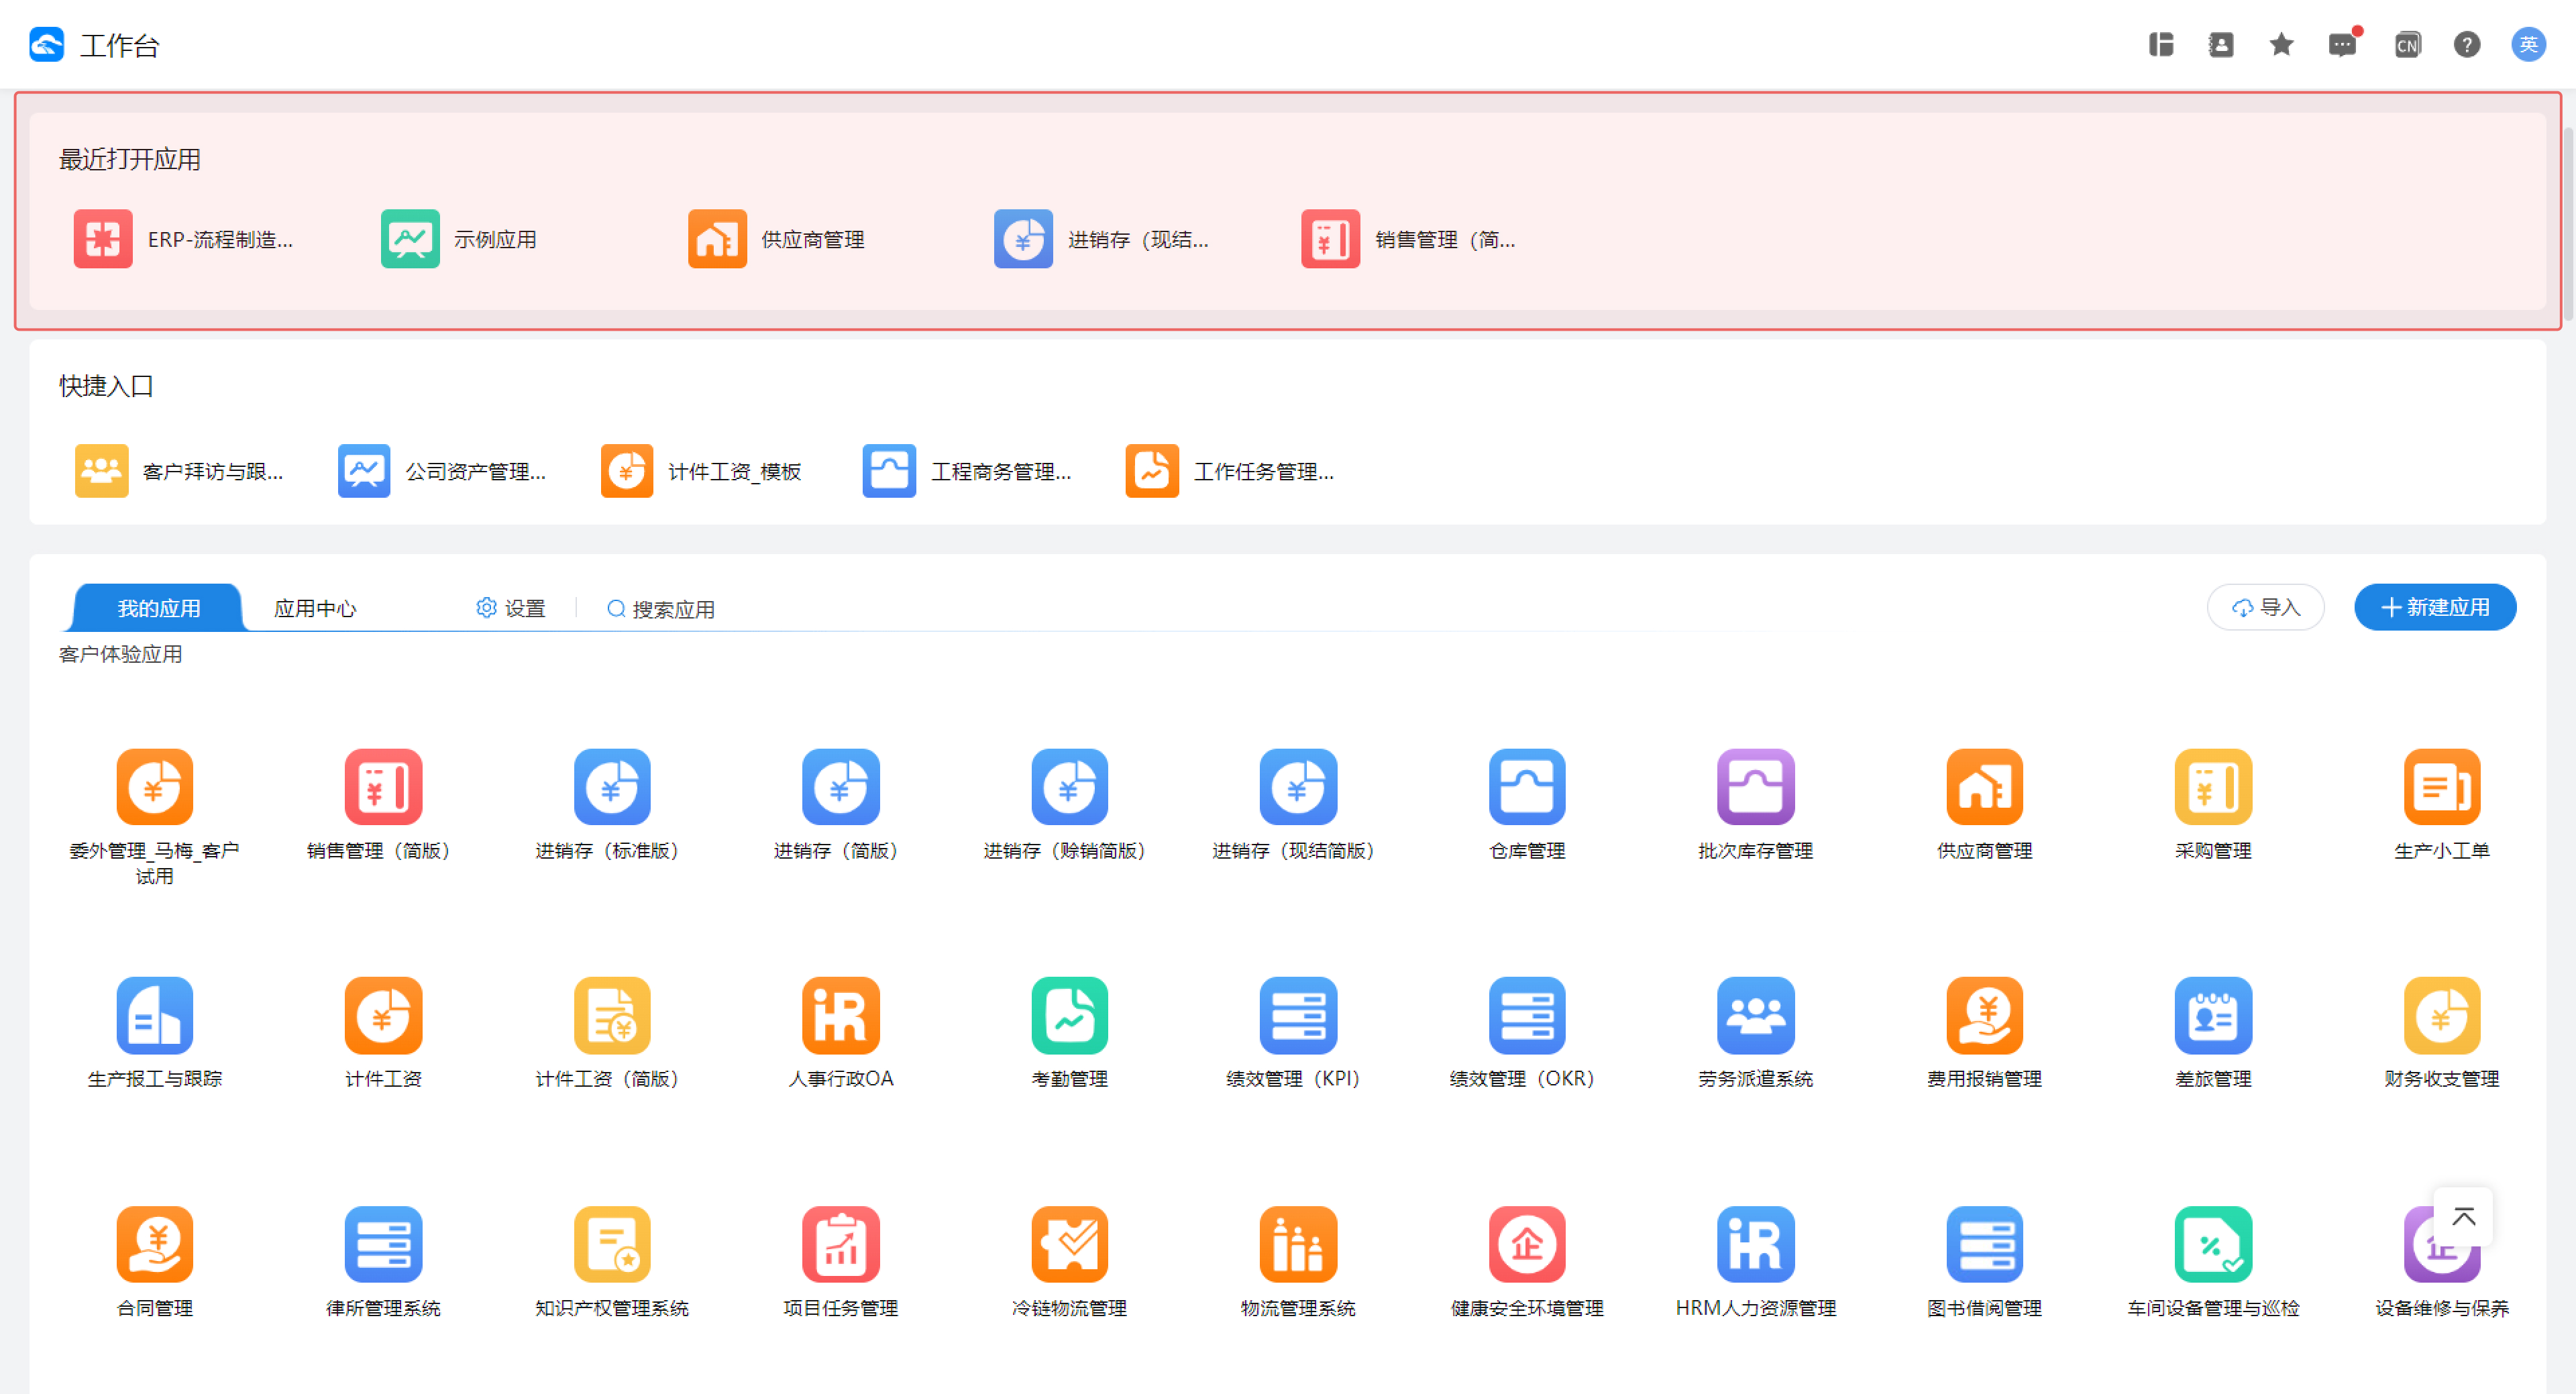Open the favorites star icon
Viewport: 2576px width, 1394px height.
coord(2281,45)
